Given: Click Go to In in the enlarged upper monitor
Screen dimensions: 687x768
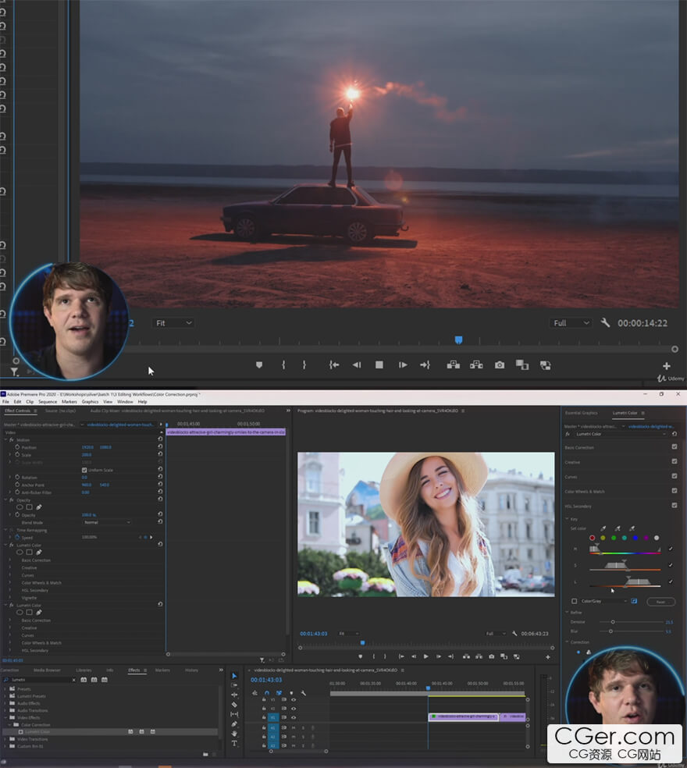Looking at the screenshot, I should pos(333,365).
